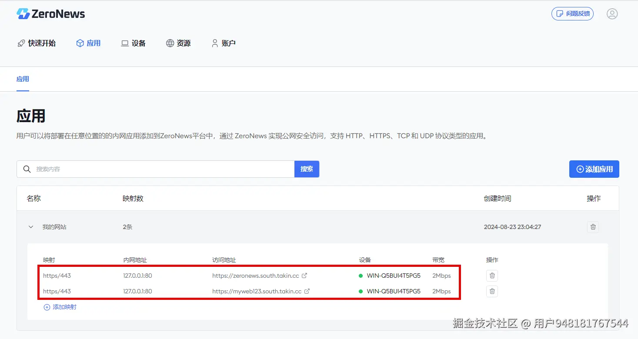This screenshot has width=638, height=339.
Task: Open the user account avatar menu
Action: (612, 14)
